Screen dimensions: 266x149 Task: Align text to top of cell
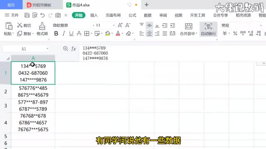tap(142, 25)
